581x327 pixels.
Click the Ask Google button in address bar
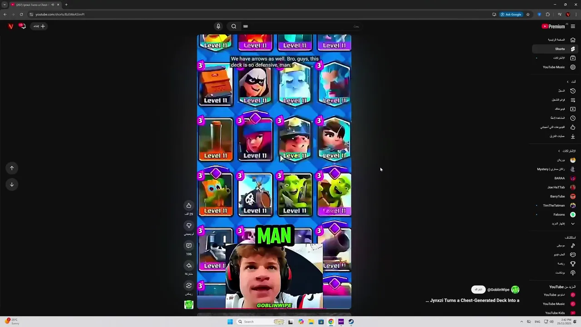511,14
